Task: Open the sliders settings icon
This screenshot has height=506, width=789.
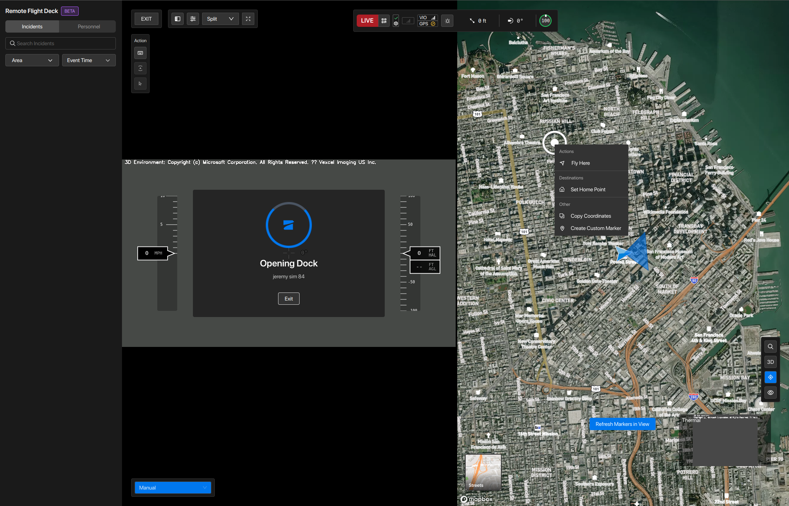Action: [x=193, y=19]
